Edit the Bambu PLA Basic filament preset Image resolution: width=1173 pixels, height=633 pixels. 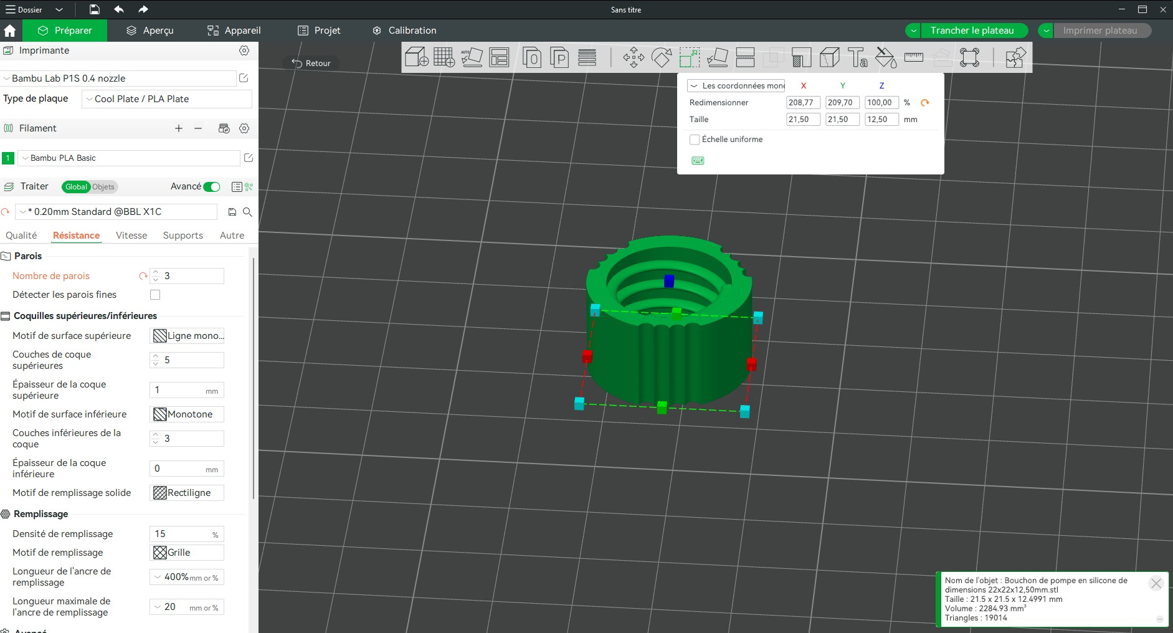coord(249,158)
